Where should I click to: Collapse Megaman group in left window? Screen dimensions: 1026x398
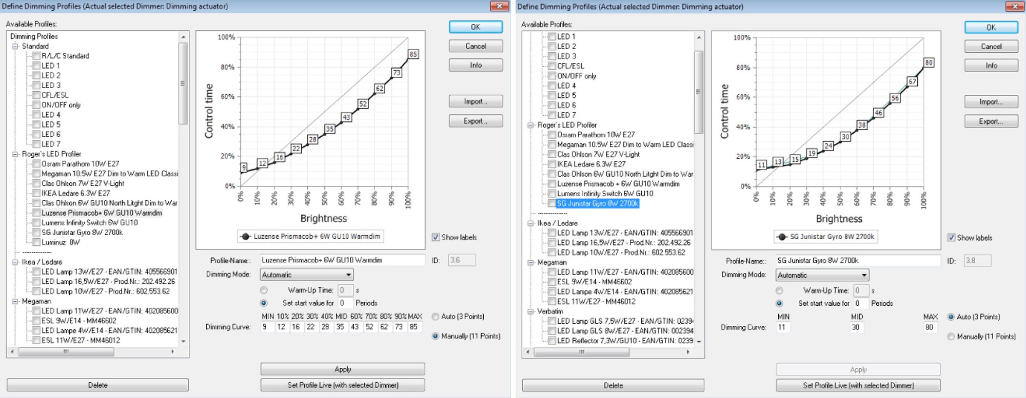click(15, 301)
